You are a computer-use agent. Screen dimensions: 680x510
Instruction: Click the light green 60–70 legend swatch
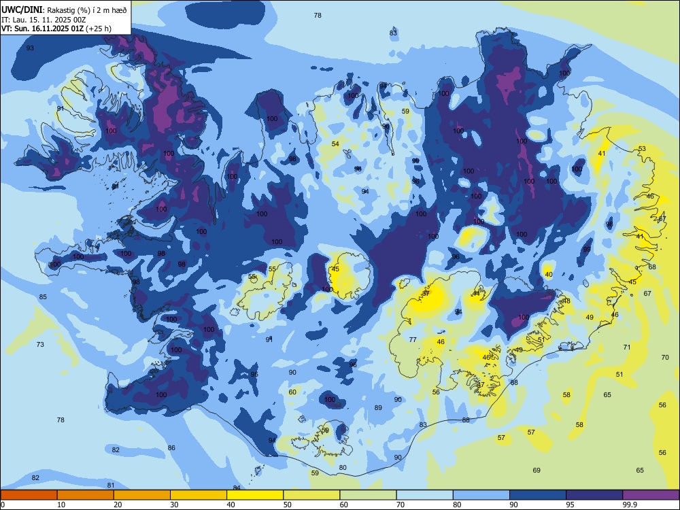(368, 495)
